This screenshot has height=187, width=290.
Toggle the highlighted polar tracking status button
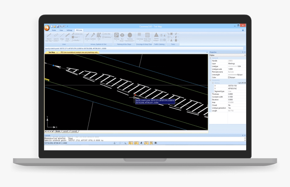point(131,143)
